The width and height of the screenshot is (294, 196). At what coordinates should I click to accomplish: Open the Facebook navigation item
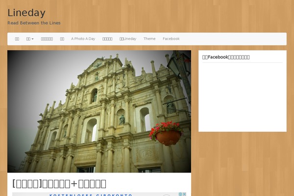[171, 39]
